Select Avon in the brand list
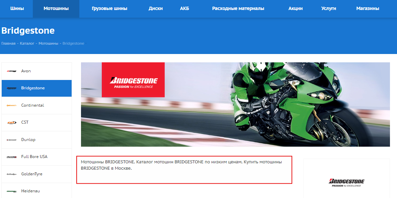 (37, 71)
